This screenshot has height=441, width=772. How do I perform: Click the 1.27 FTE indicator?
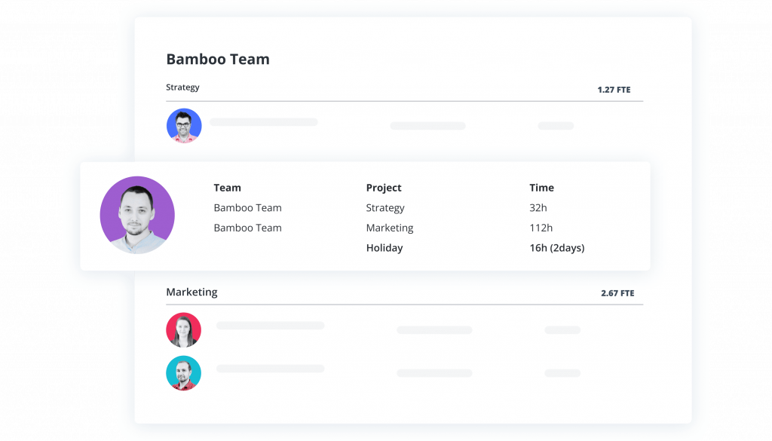tap(616, 89)
